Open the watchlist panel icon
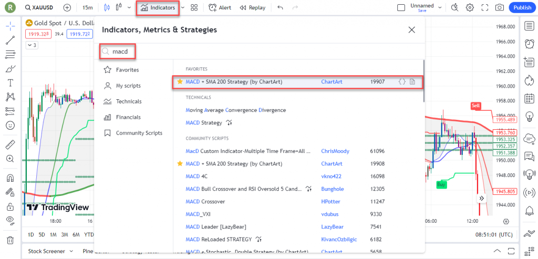 (x=530, y=26)
